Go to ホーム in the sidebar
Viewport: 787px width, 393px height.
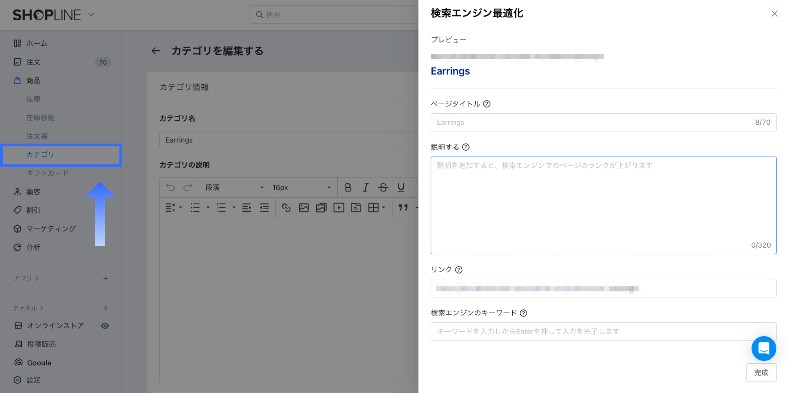[36, 43]
